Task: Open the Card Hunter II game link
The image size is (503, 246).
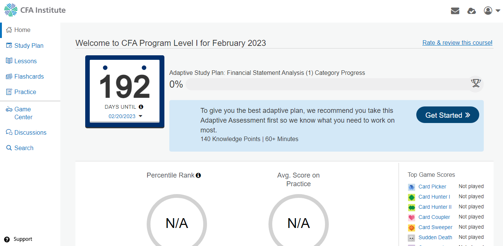Action: pos(435,207)
